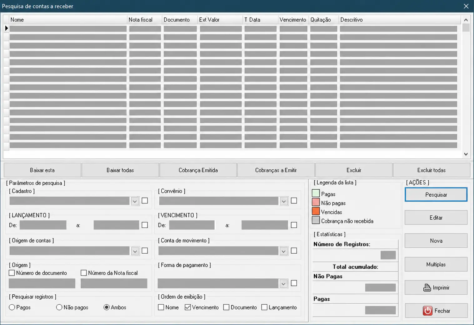Enable the Número de documento checkbox
Image resolution: width=474 pixels, height=325 pixels.
click(x=12, y=273)
